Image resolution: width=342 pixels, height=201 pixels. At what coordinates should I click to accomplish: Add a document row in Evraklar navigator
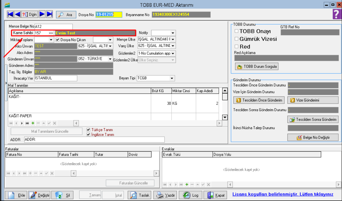pos(187,185)
